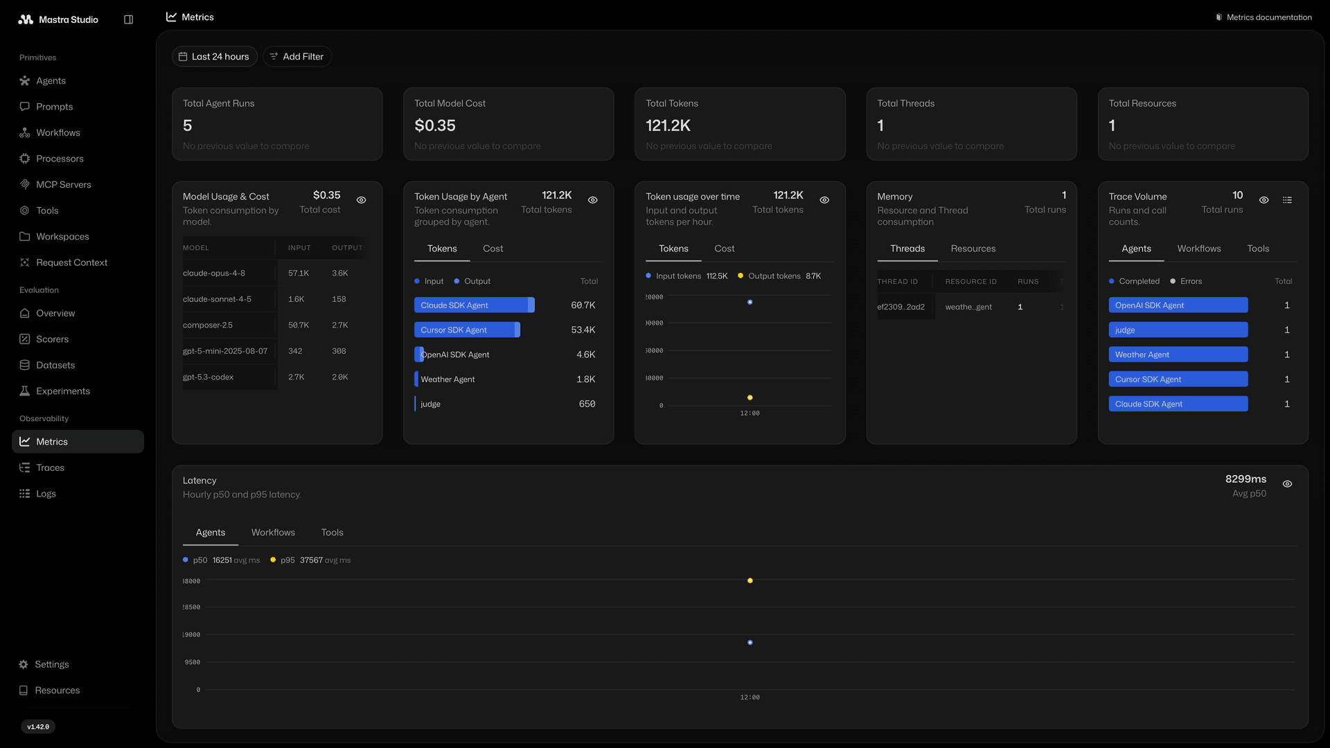Open the Logs page in the sidebar

[x=78, y=494]
